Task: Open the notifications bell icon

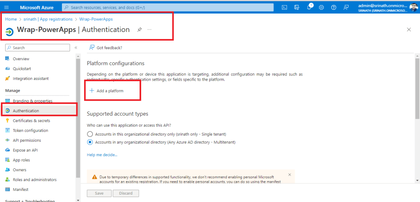Action: 309,7
